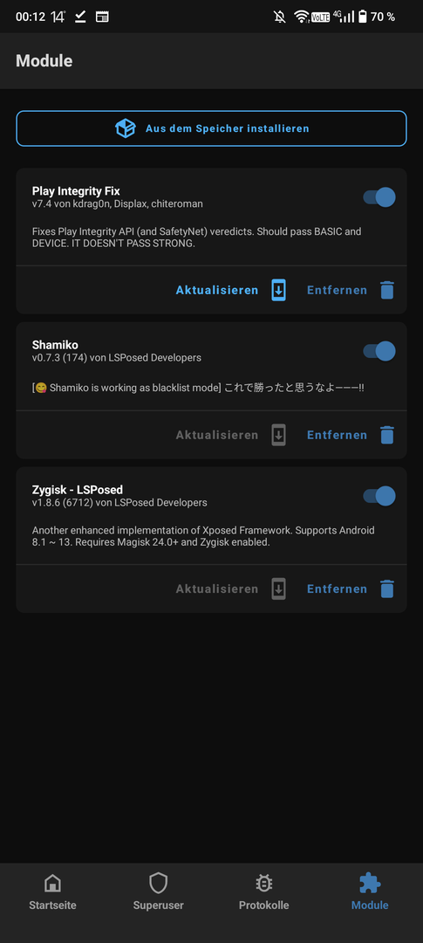Click Entfernen text for Shamiko
Screen dimensions: 423x943
(337, 435)
